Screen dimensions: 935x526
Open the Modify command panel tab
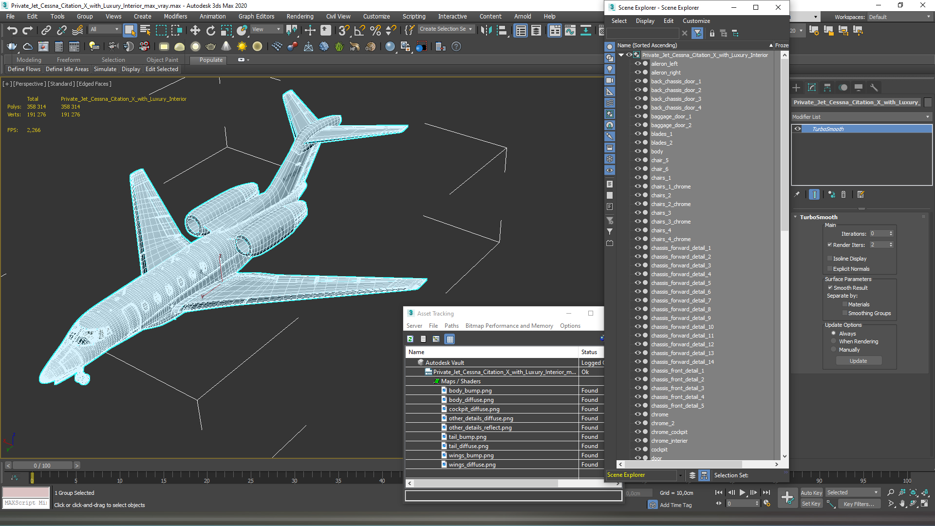click(x=812, y=88)
